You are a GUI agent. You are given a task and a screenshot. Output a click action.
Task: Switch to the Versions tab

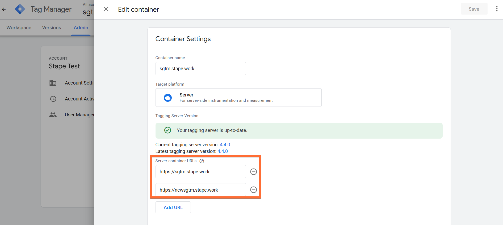click(x=52, y=28)
